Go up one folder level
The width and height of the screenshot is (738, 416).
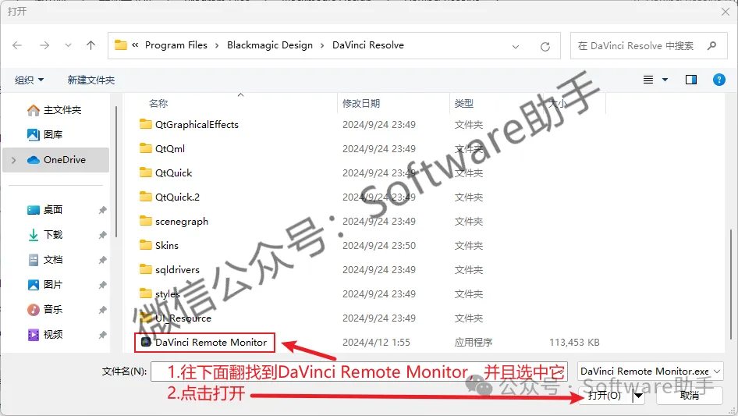(x=90, y=45)
